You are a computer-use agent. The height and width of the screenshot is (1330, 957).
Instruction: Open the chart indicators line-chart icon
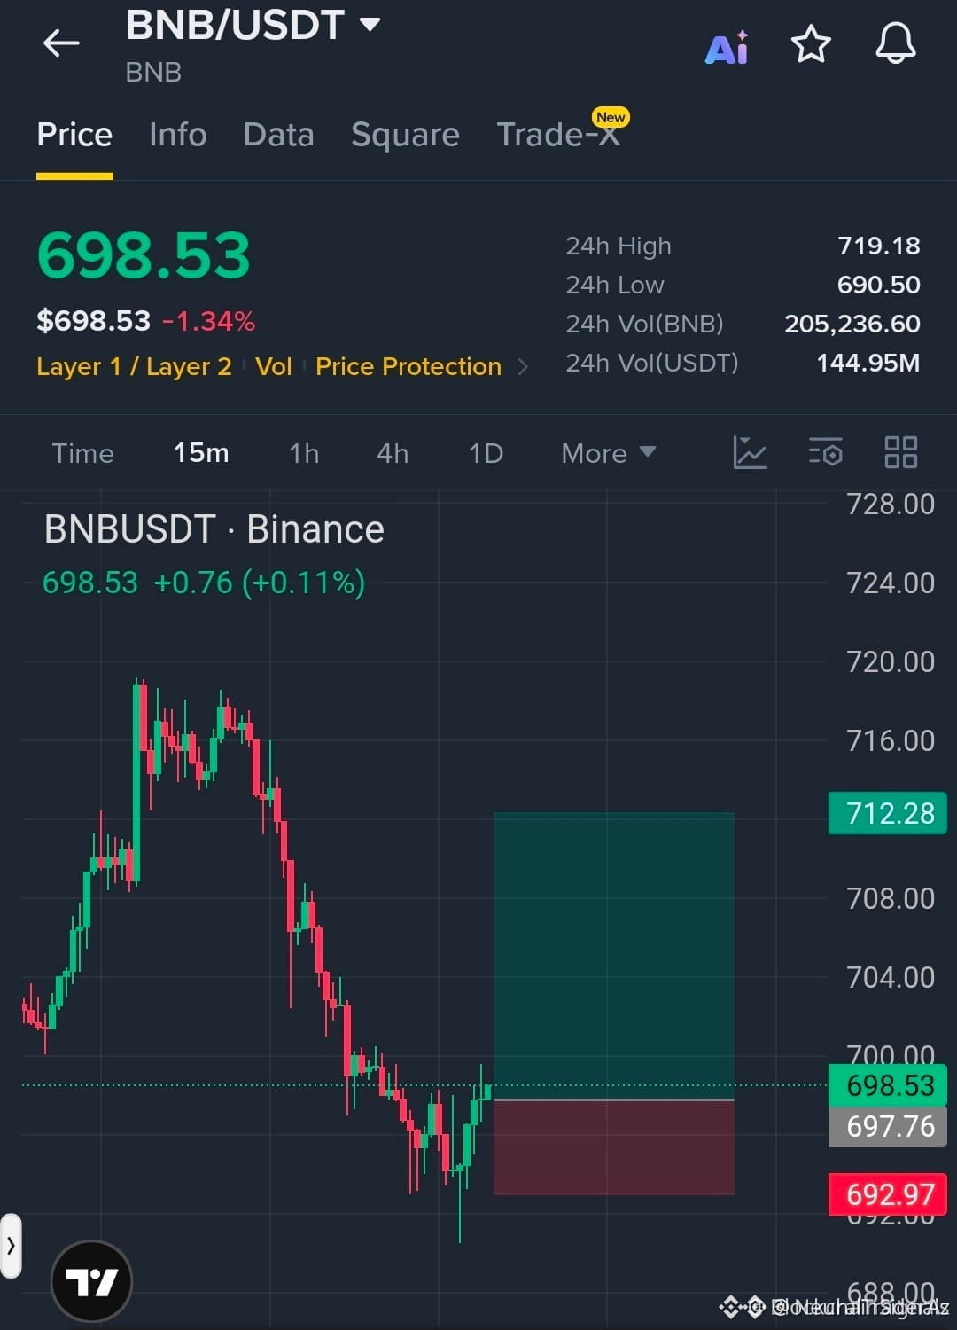pyautogui.click(x=750, y=452)
